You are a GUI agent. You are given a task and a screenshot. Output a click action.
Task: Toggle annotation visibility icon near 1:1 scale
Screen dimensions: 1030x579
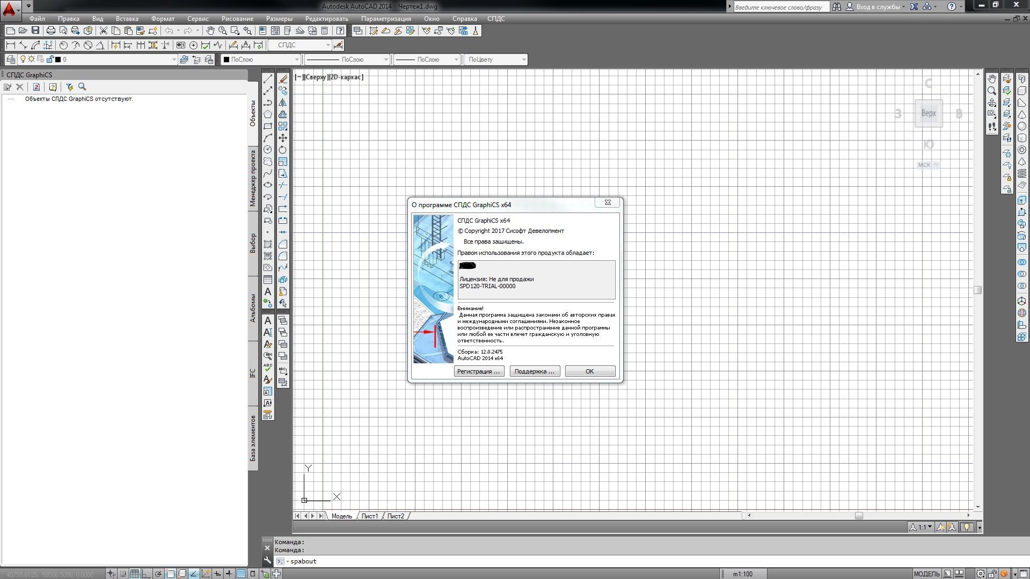pos(940,527)
